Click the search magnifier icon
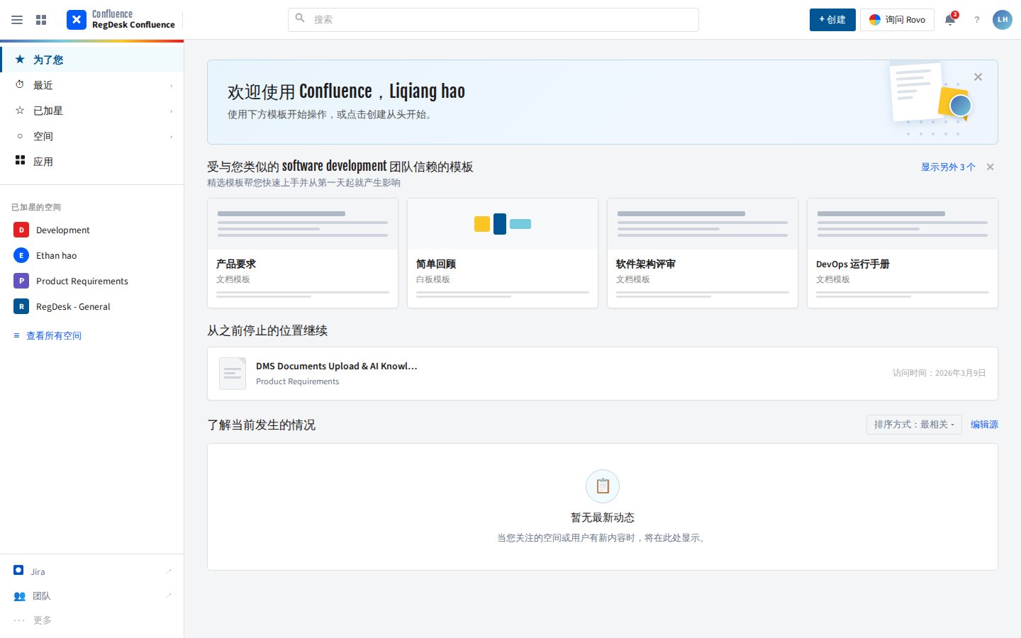Viewport: 1021px width, 638px height. (300, 18)
